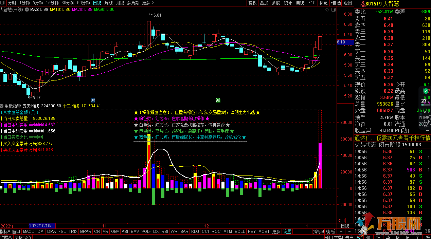Screen dimensions: 431x239
Task: Select the 日线 daily chart tab
Action: (x=97, y=3)
